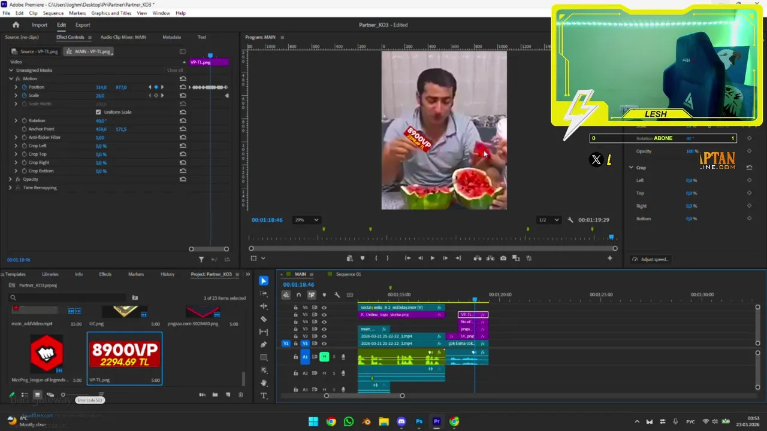Screen dimensions: 767x431
Task: Go to In point in Program monitor
Action: point(407,258)
